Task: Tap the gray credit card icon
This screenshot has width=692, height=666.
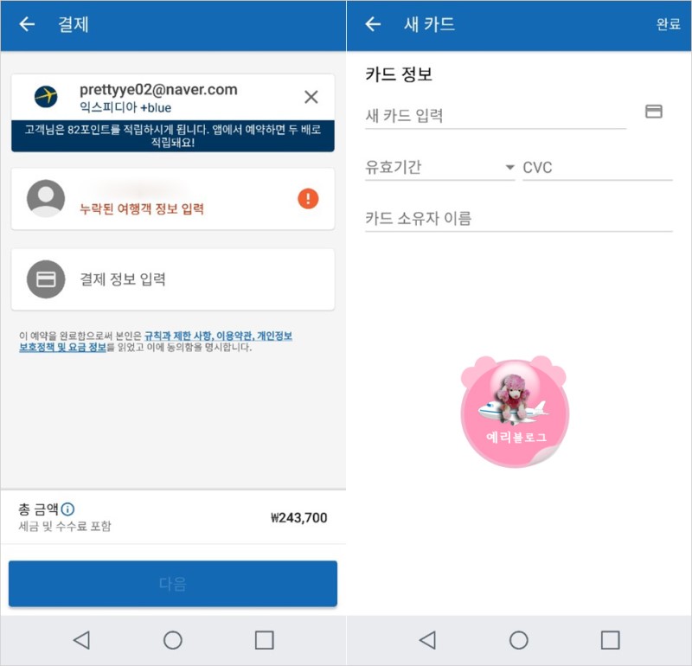Action: point(46,279)
